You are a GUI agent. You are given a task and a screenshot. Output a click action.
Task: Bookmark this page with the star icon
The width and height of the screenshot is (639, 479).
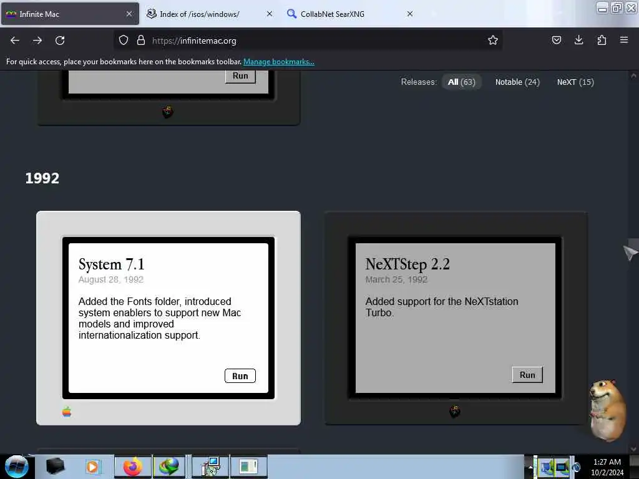click(493, 41)
